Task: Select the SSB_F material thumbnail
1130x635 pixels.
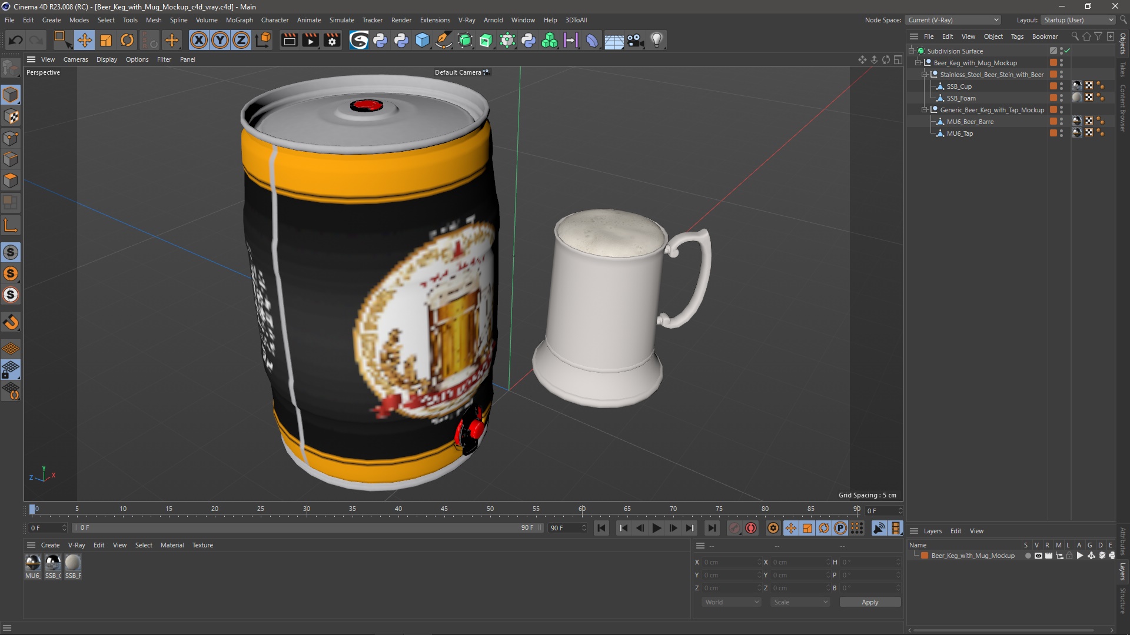Action: coord(73,563)
